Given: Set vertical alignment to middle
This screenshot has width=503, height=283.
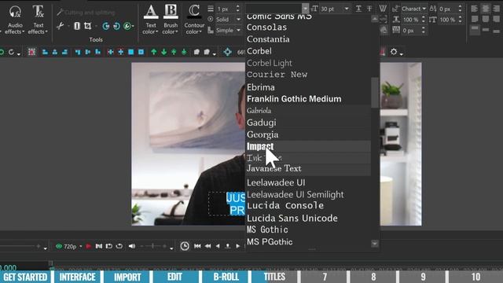Looking at the screenshot, I should [486, 30].
